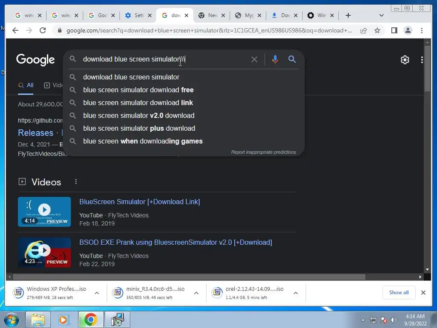Open File Explorer from taskbar

click(38, 319)
